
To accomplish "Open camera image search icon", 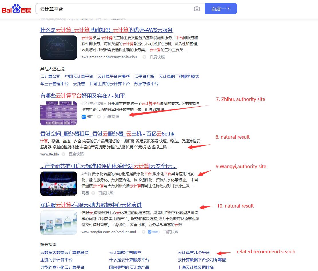I will tap(197, 9).
